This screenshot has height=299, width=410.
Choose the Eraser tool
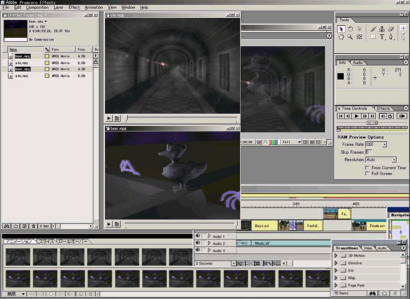391,29
